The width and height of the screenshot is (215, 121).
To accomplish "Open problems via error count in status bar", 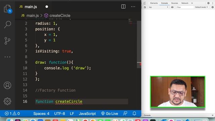I will (8, 114).
